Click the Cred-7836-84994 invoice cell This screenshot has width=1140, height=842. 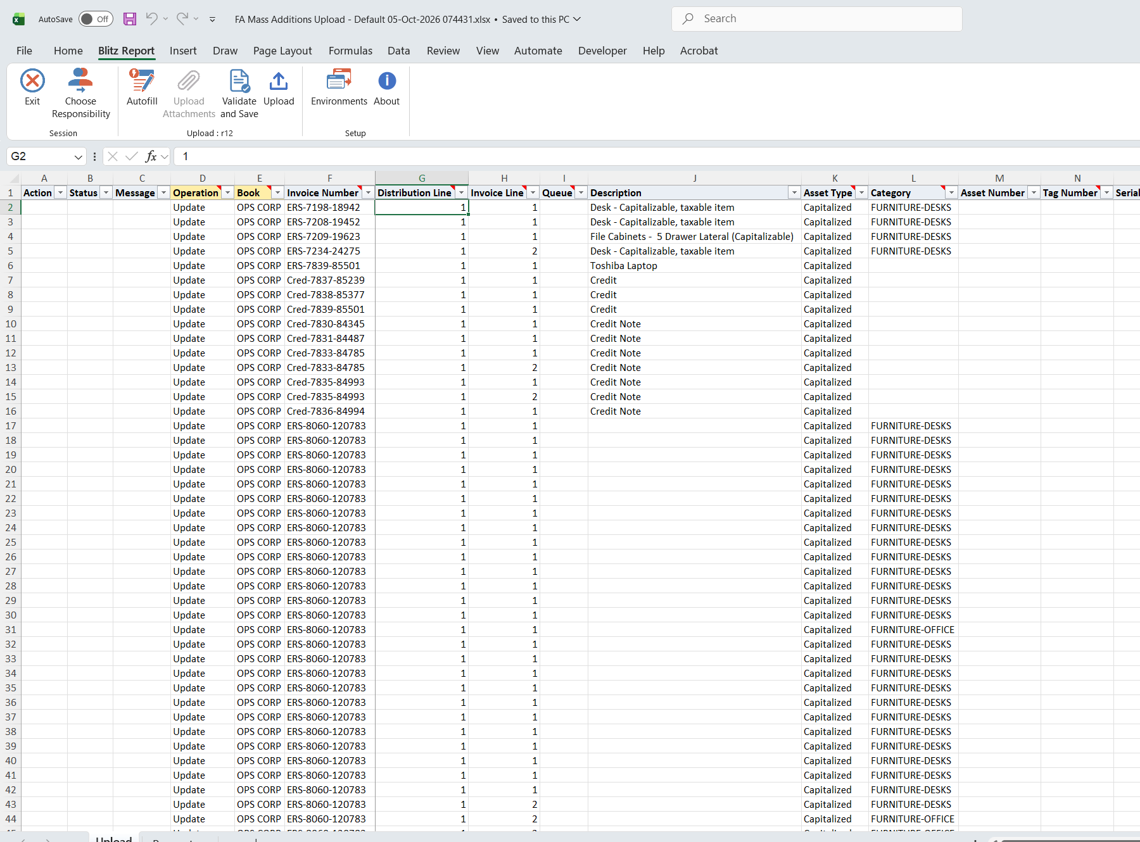(x=329, y=412)
